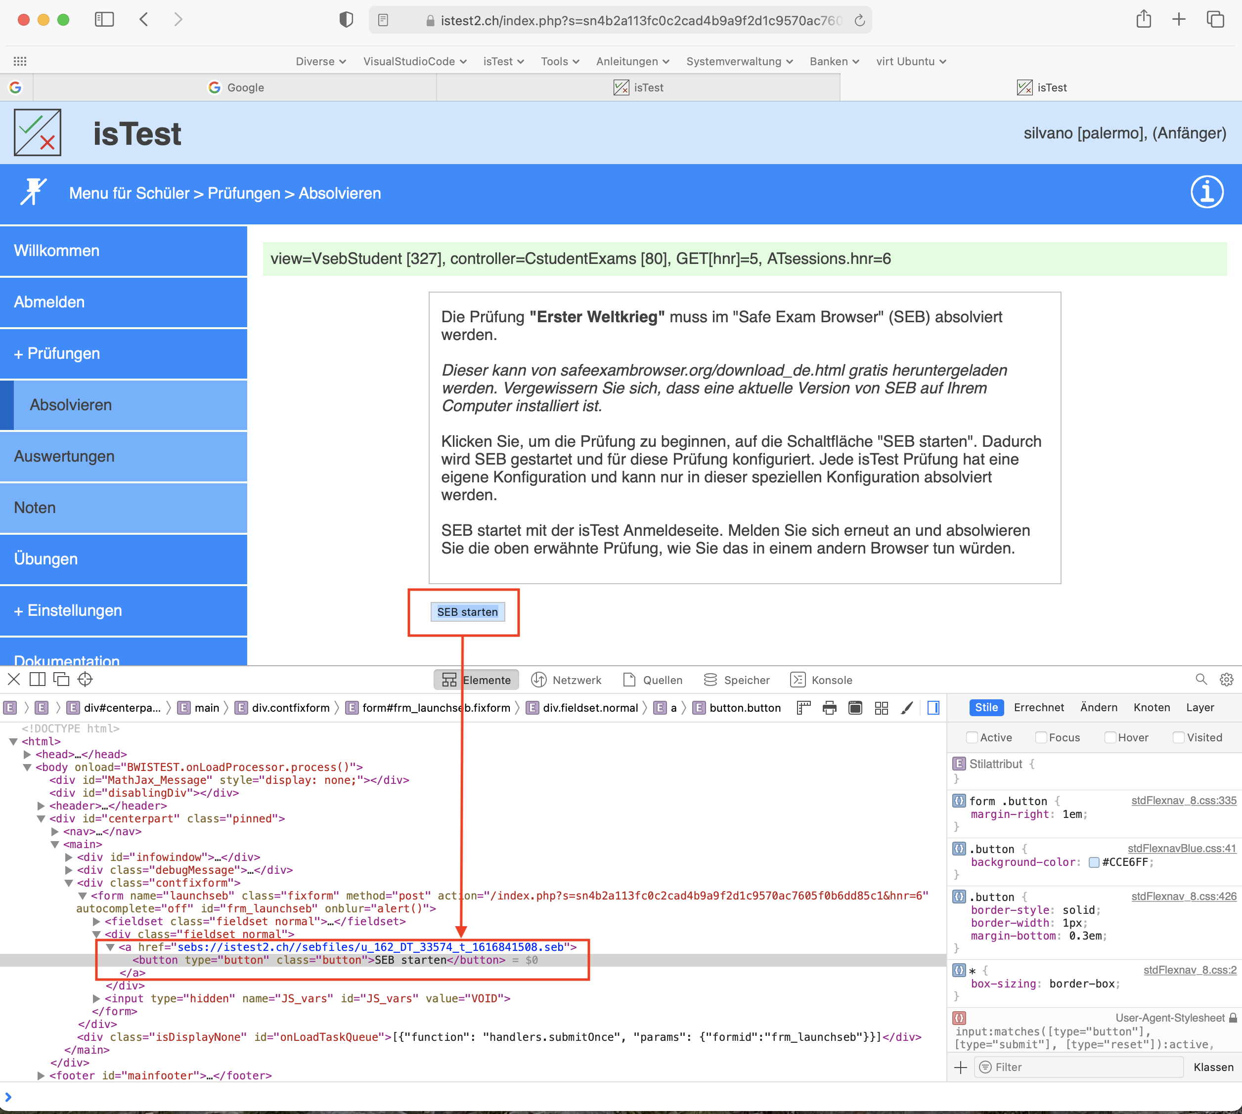Click the screenshot capture icon
This screenshot has height=1114, width=1242.
[855, 708]
